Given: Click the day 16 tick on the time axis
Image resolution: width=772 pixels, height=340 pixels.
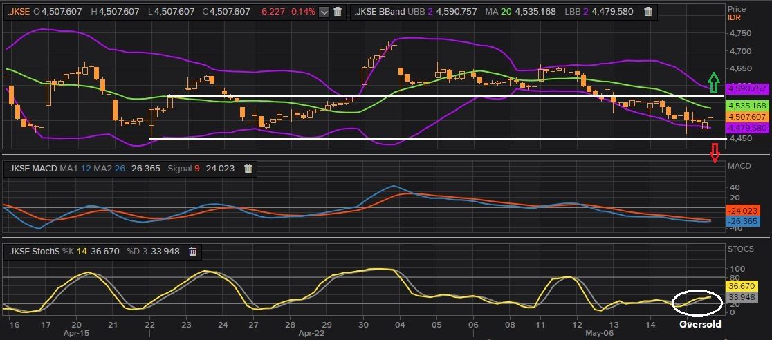Looking at the screenshot, I should tap(13, 325).
